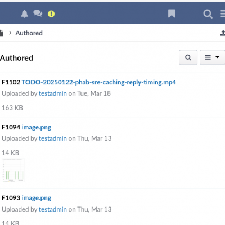Image resolution: width=225 pixels, height=225 pixels.
Task: Click the upload file icon
Action: coord(223,33)
